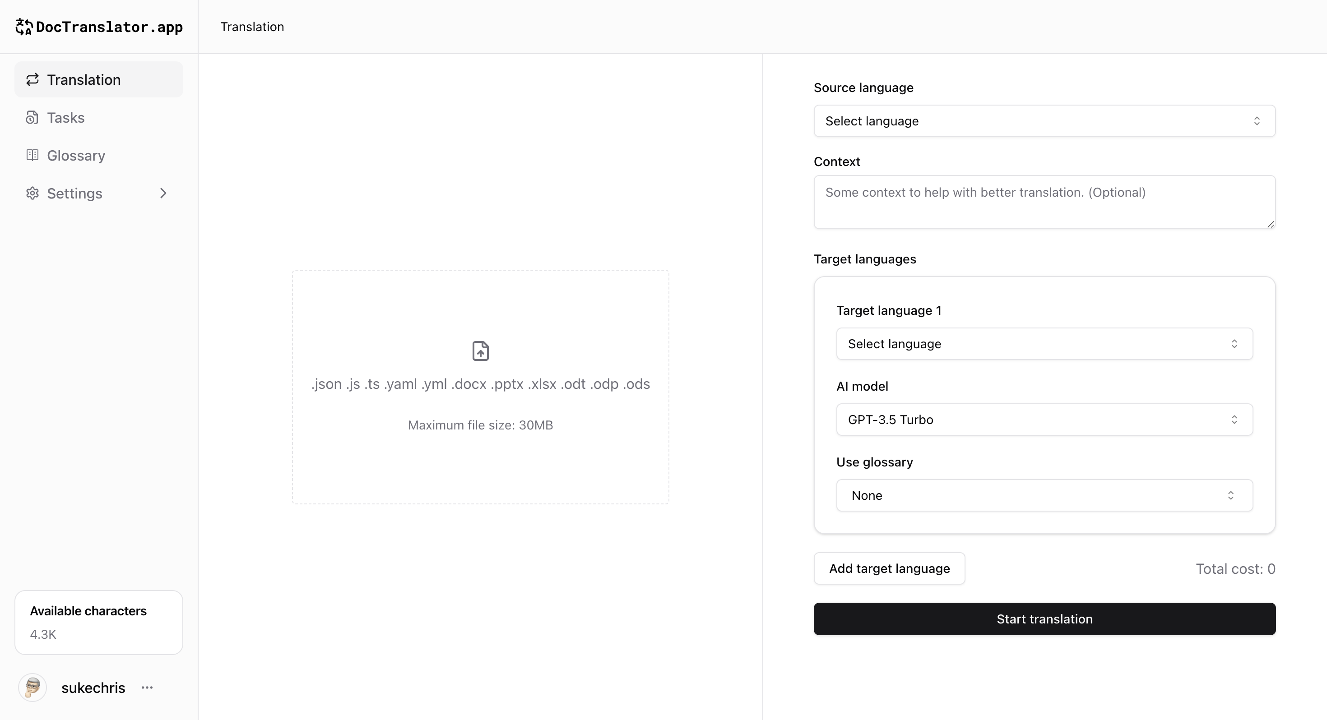Viewport: 1327px width, 720px height.
Task: Click the Tasks clock-file icon
Action: coord(32,117)
